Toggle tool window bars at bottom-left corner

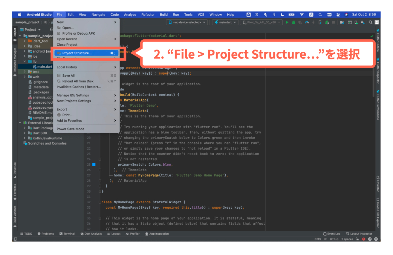point(15,239)
